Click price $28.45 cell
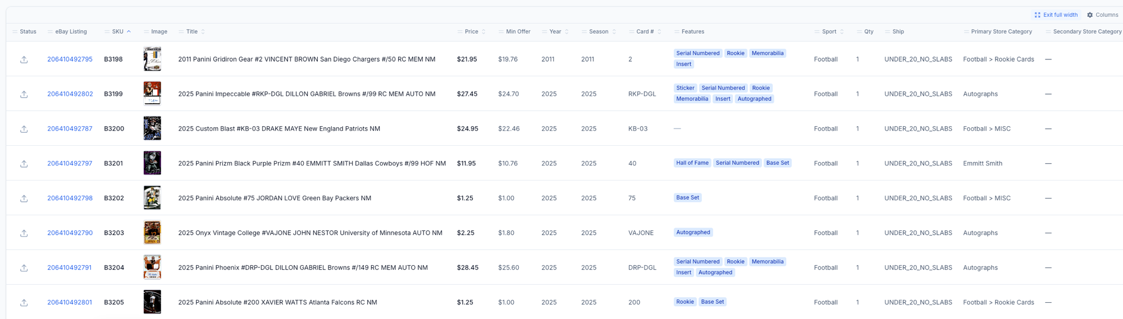The image size is (1123, 319). click(468, 267)
